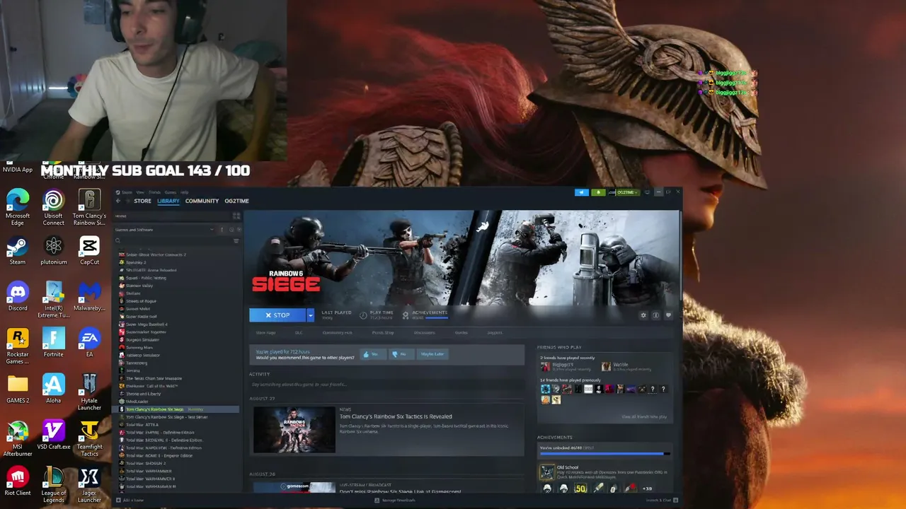Open Store Page link for game
The image size is (906, 509).
265,332
